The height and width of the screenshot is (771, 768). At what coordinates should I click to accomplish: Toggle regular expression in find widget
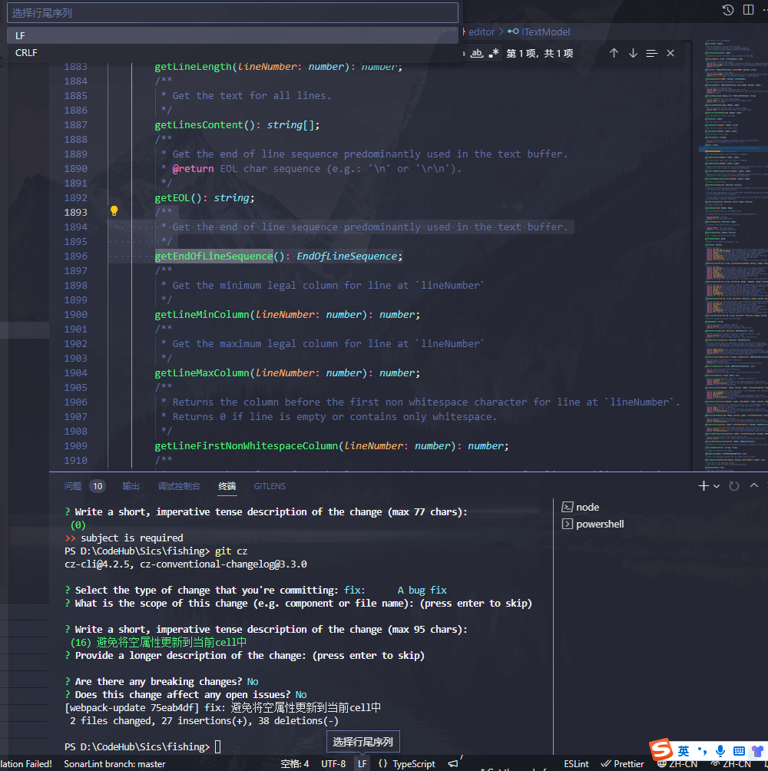[494, 53]
